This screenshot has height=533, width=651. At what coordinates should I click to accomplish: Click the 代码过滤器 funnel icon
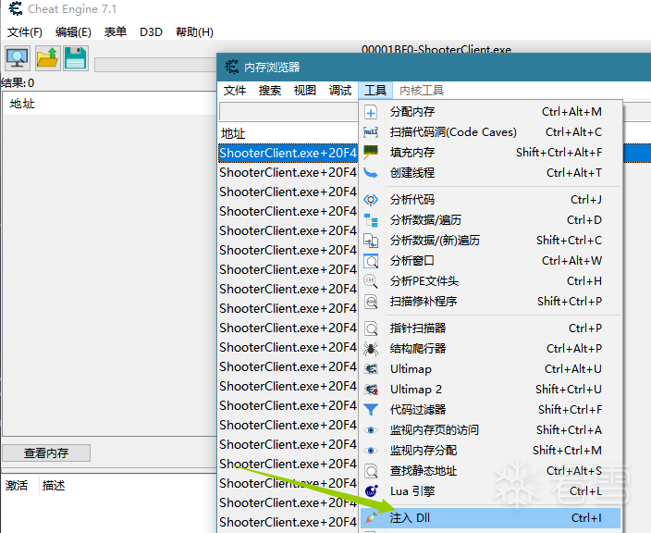[371, 410]
